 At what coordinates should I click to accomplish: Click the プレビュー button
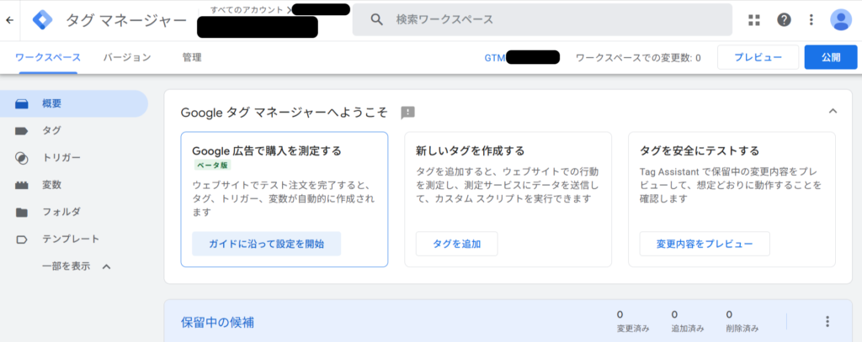point(758,58)
